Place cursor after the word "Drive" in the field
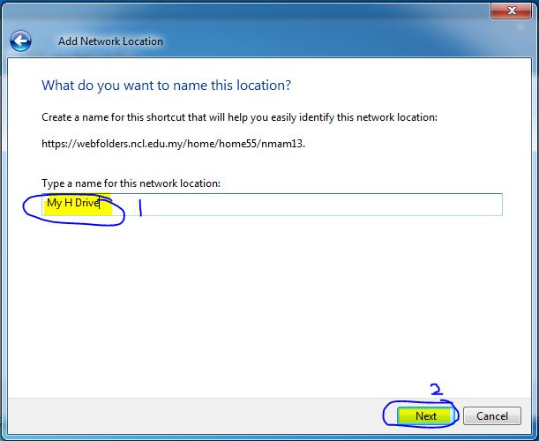Image resolution: width=539 pixels, height=441 pixels. point(101,204)
